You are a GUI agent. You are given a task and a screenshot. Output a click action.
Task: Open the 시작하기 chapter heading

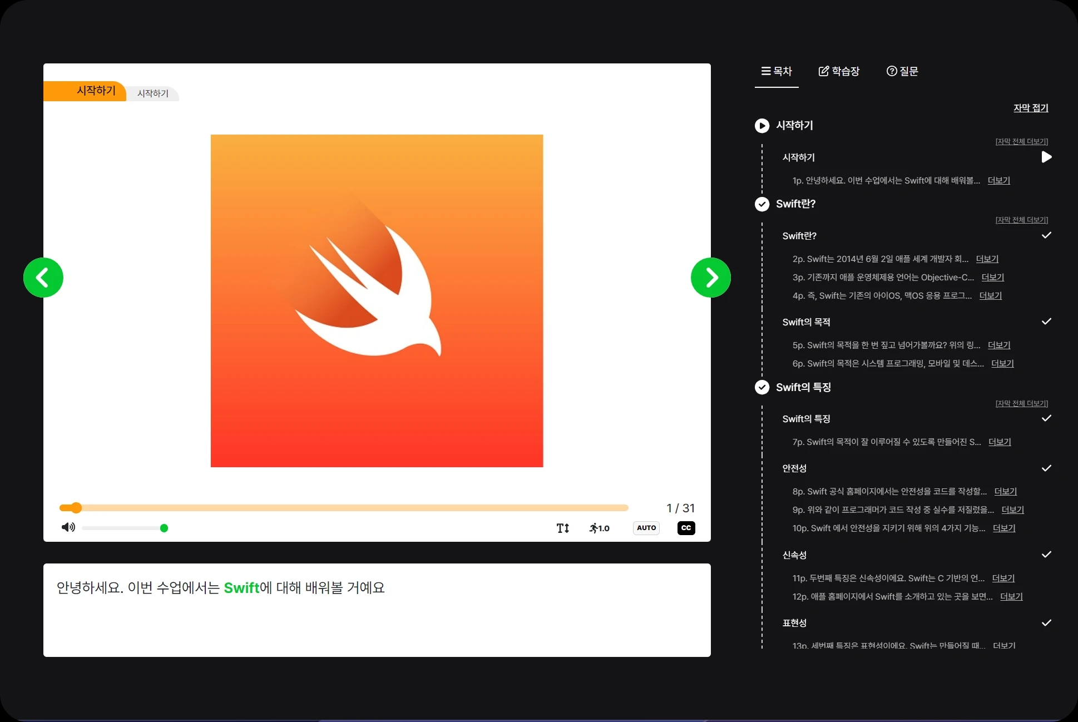pos(795,126)
